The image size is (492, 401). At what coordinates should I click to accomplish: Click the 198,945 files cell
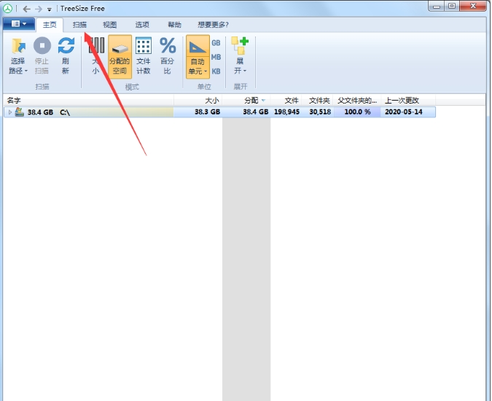click(286, 112)
